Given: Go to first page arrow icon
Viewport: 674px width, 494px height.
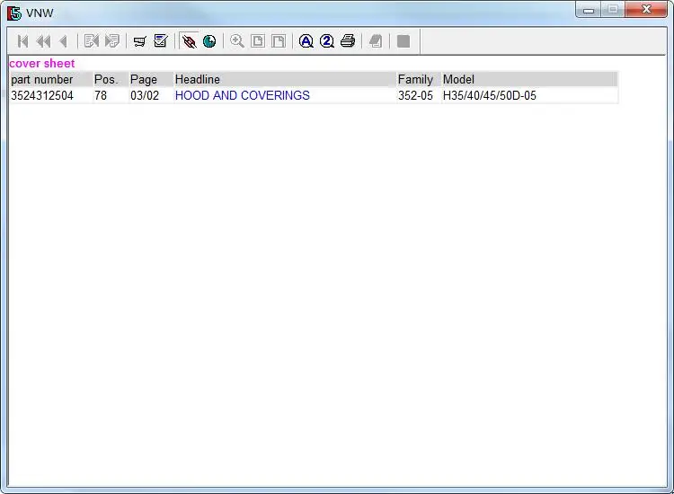Looking at the screenshot, I should (x=22, y=41).
